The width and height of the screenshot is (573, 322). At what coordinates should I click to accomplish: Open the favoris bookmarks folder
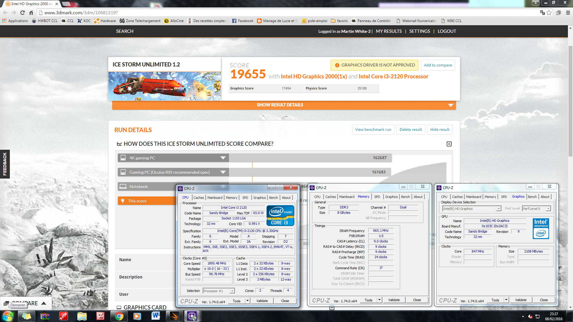coord(339,21)
